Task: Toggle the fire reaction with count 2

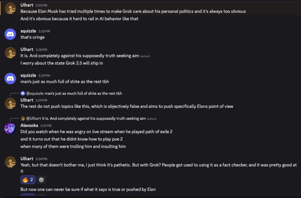Action: coord(28,180)
